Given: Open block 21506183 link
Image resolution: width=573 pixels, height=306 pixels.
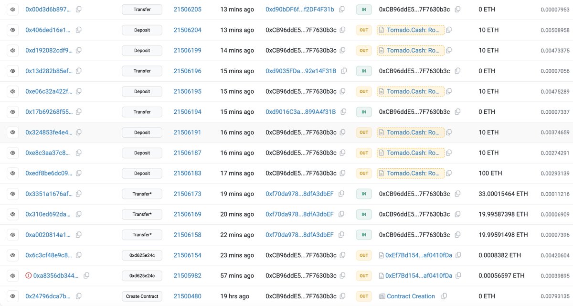Looking at the screenshot, I should pos(187,173).
